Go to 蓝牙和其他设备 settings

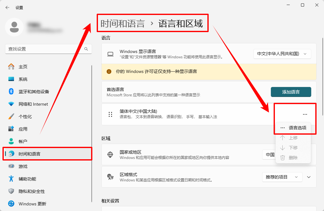click(49, 92)
